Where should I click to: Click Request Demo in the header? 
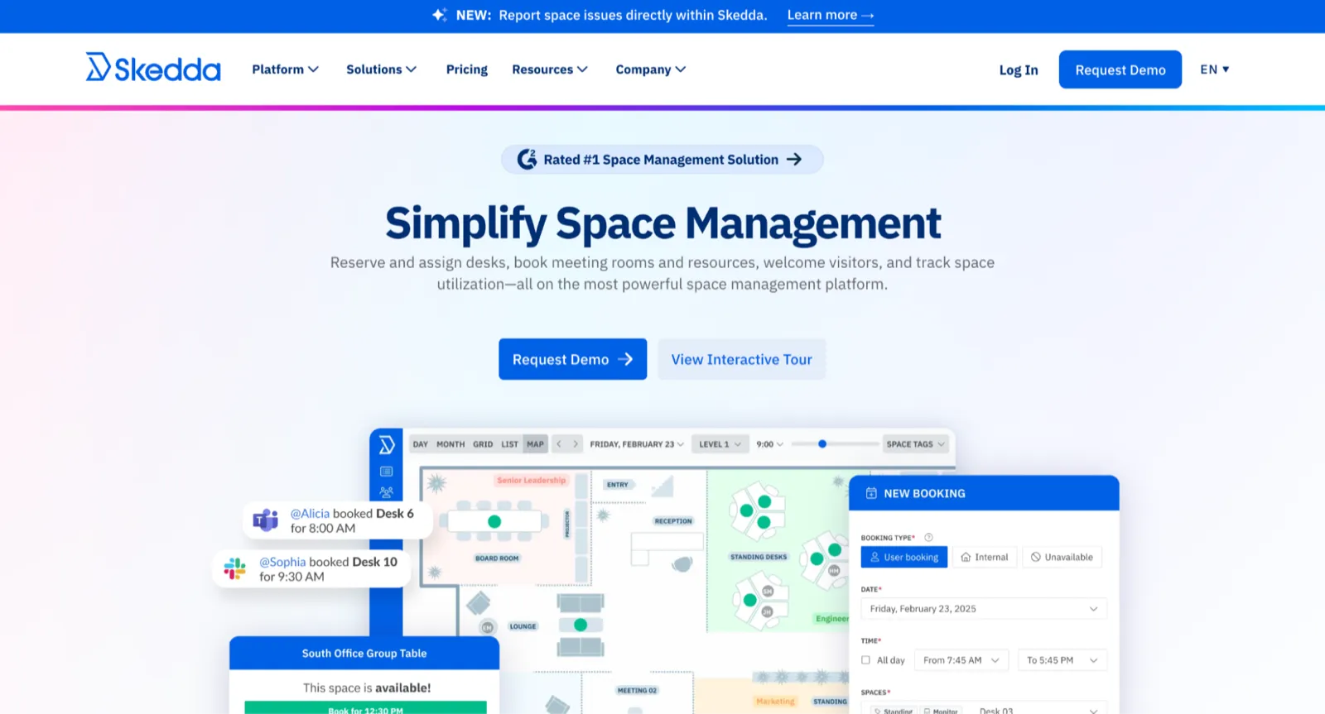(1120, 70)
